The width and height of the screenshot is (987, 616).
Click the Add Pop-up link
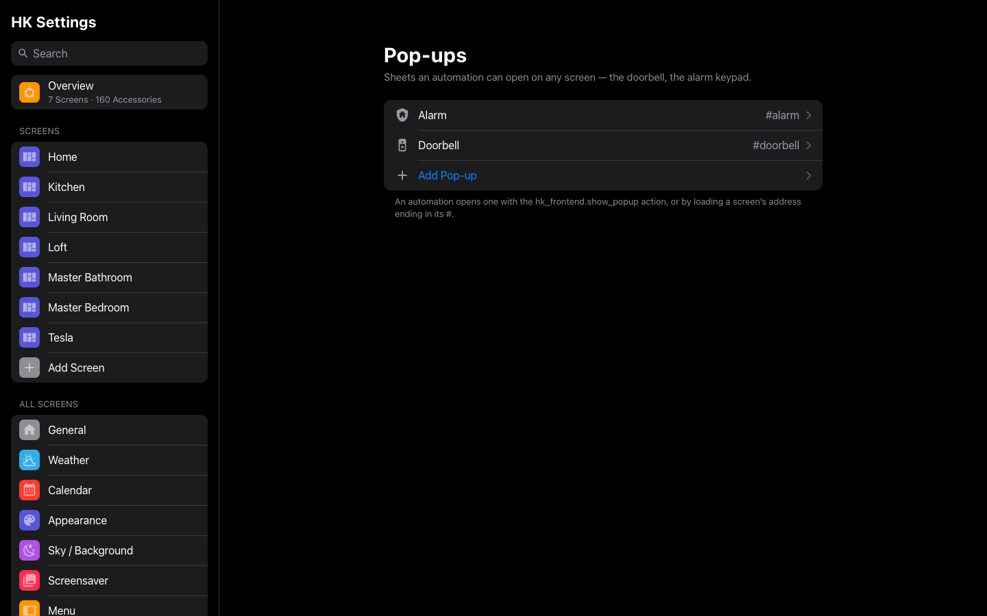[x=448, y=175]
